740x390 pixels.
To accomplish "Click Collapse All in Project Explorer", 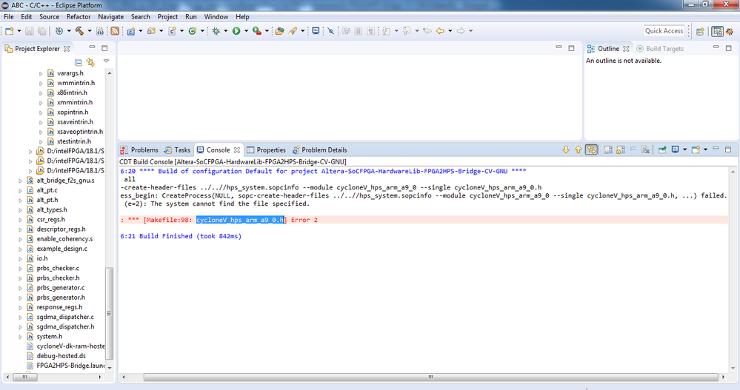I will (x=79, y=62).
